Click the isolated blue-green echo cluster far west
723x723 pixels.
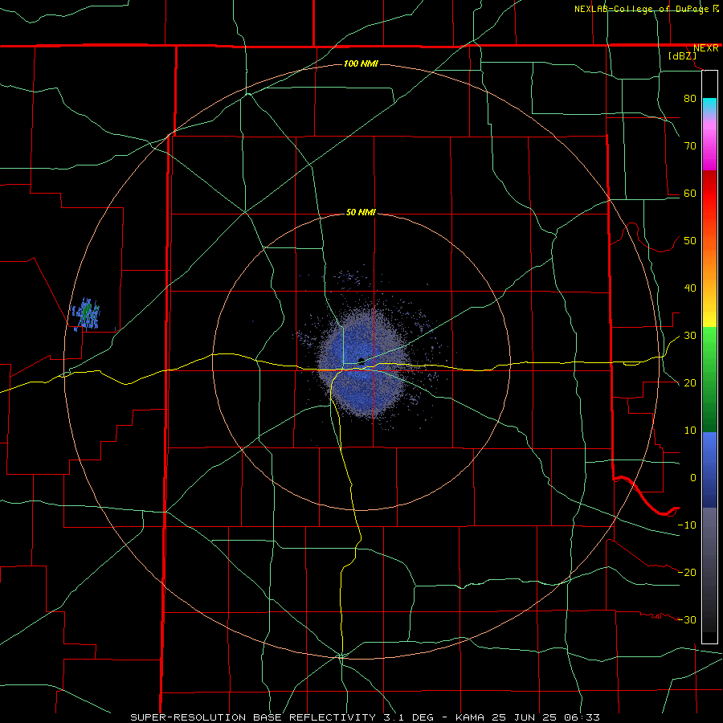point(86,314)
